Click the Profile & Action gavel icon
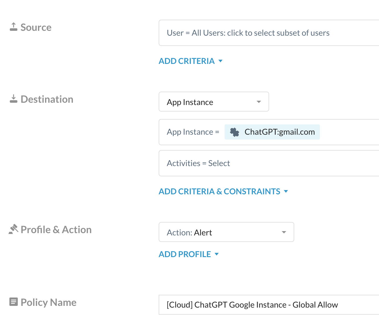Screen dimensions: 379x323 [13, 229]
